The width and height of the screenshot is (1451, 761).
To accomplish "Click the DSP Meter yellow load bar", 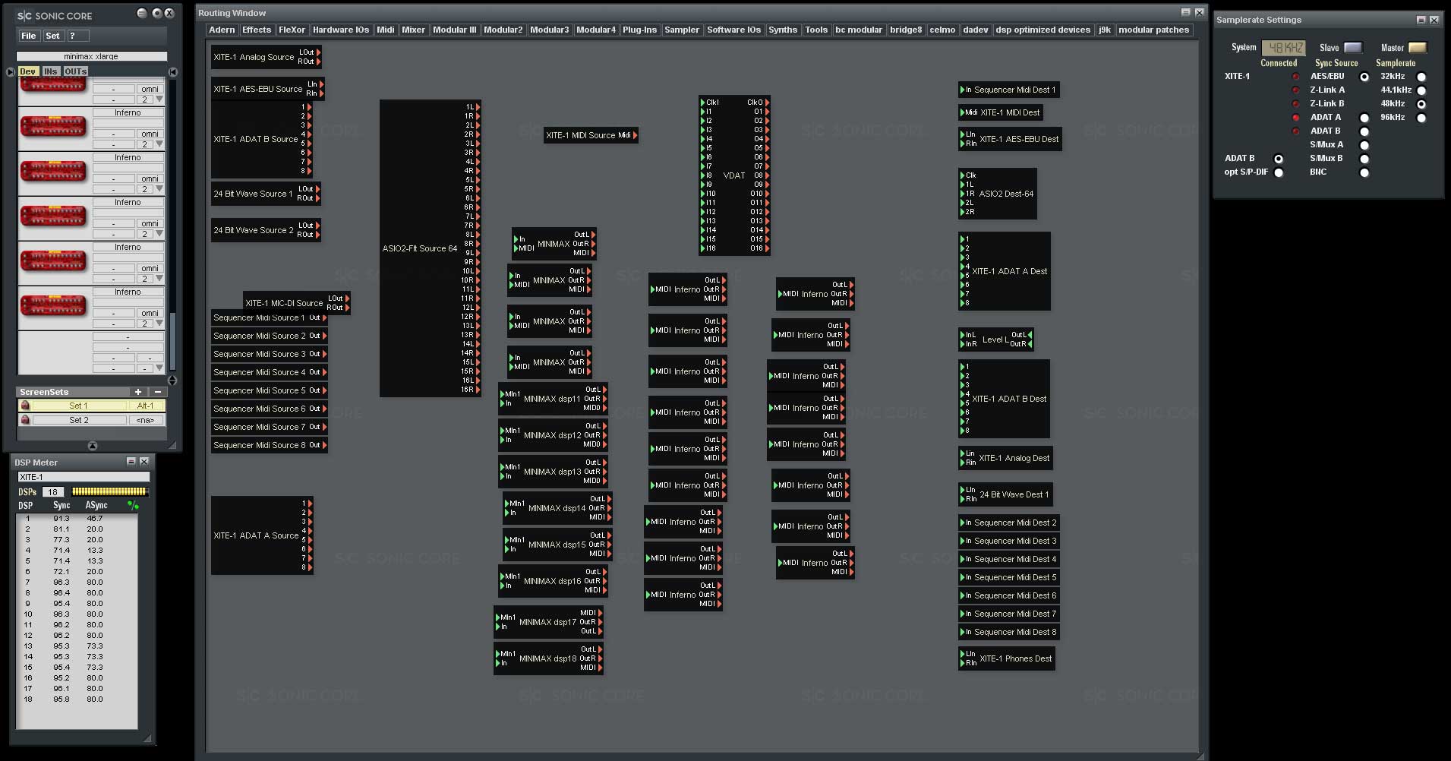I will click(x=109, y=491).
